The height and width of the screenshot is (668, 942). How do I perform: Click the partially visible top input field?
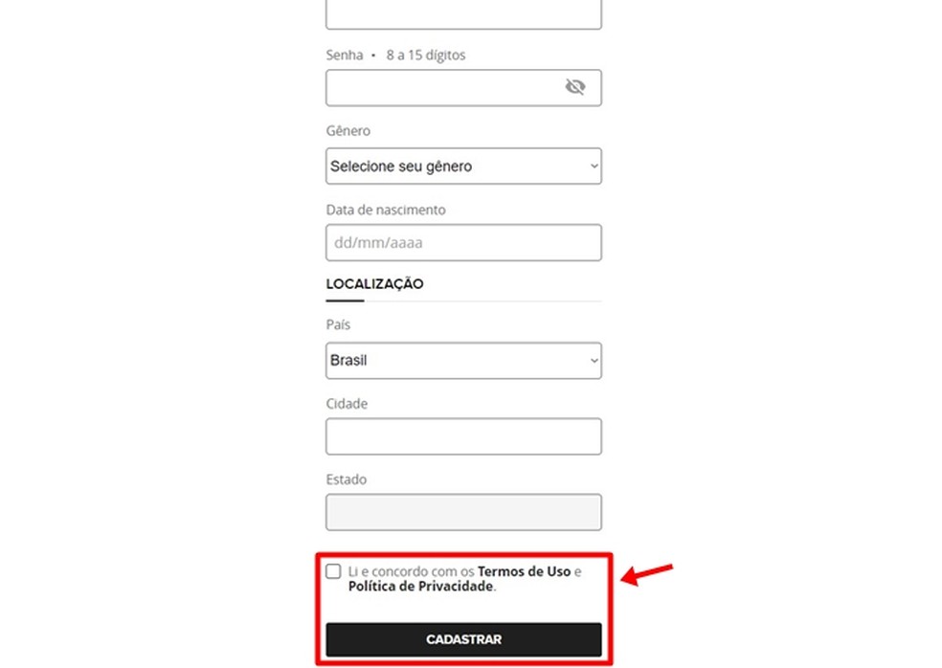(x=463, y=14)
